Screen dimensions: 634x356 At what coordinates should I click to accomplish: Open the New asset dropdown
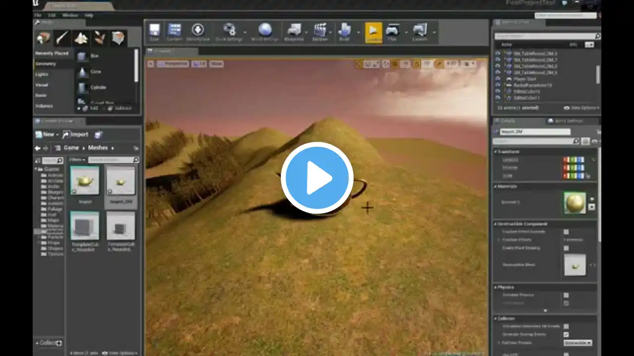click(47, 134)
